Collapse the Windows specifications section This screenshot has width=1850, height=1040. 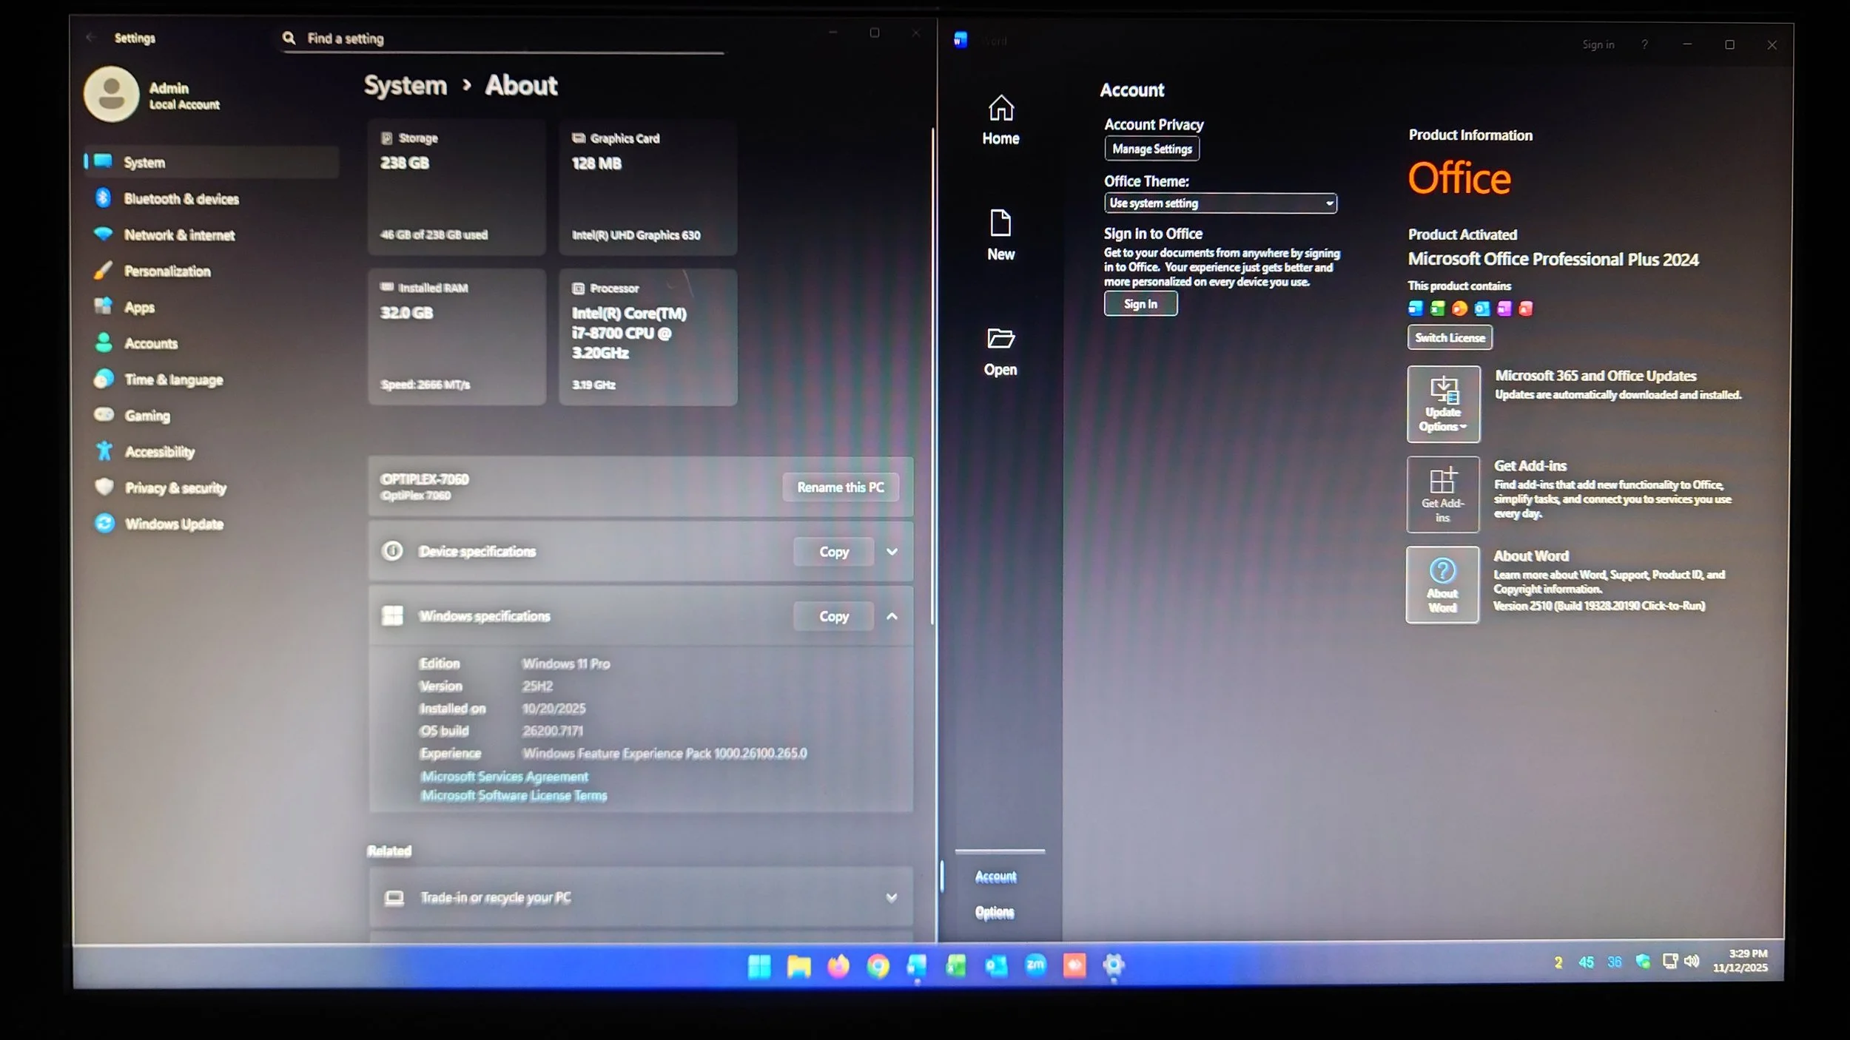point(892,616)
